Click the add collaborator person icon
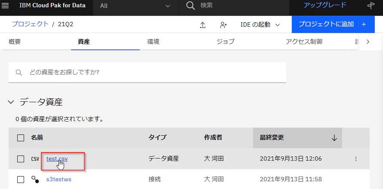Image resolution: width=383 pixels, height=189 pixels. (223, 25)
